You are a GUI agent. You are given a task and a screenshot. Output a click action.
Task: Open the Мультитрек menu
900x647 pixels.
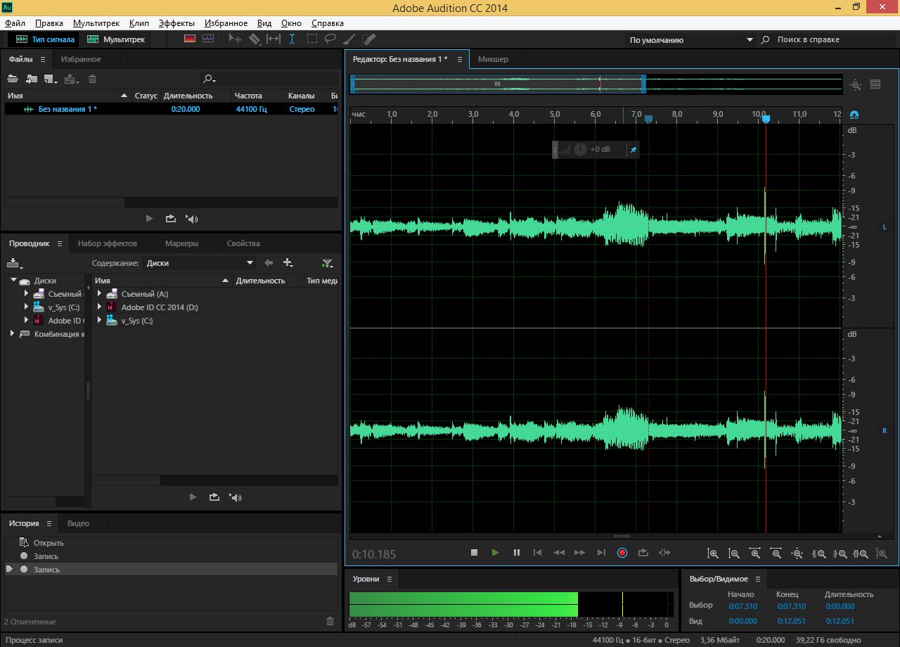coord(96,23)
